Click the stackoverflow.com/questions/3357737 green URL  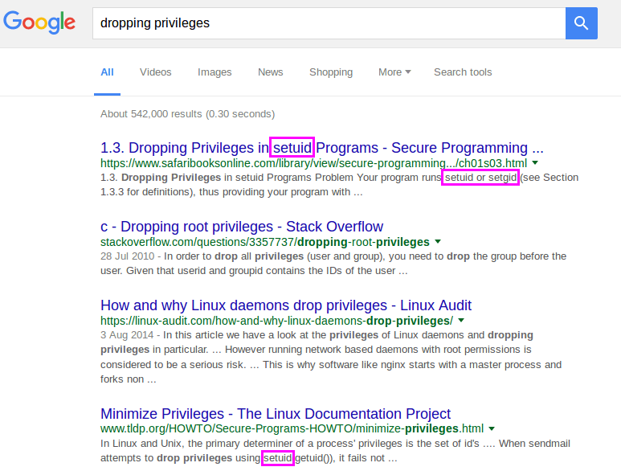(x=265, y=242)
